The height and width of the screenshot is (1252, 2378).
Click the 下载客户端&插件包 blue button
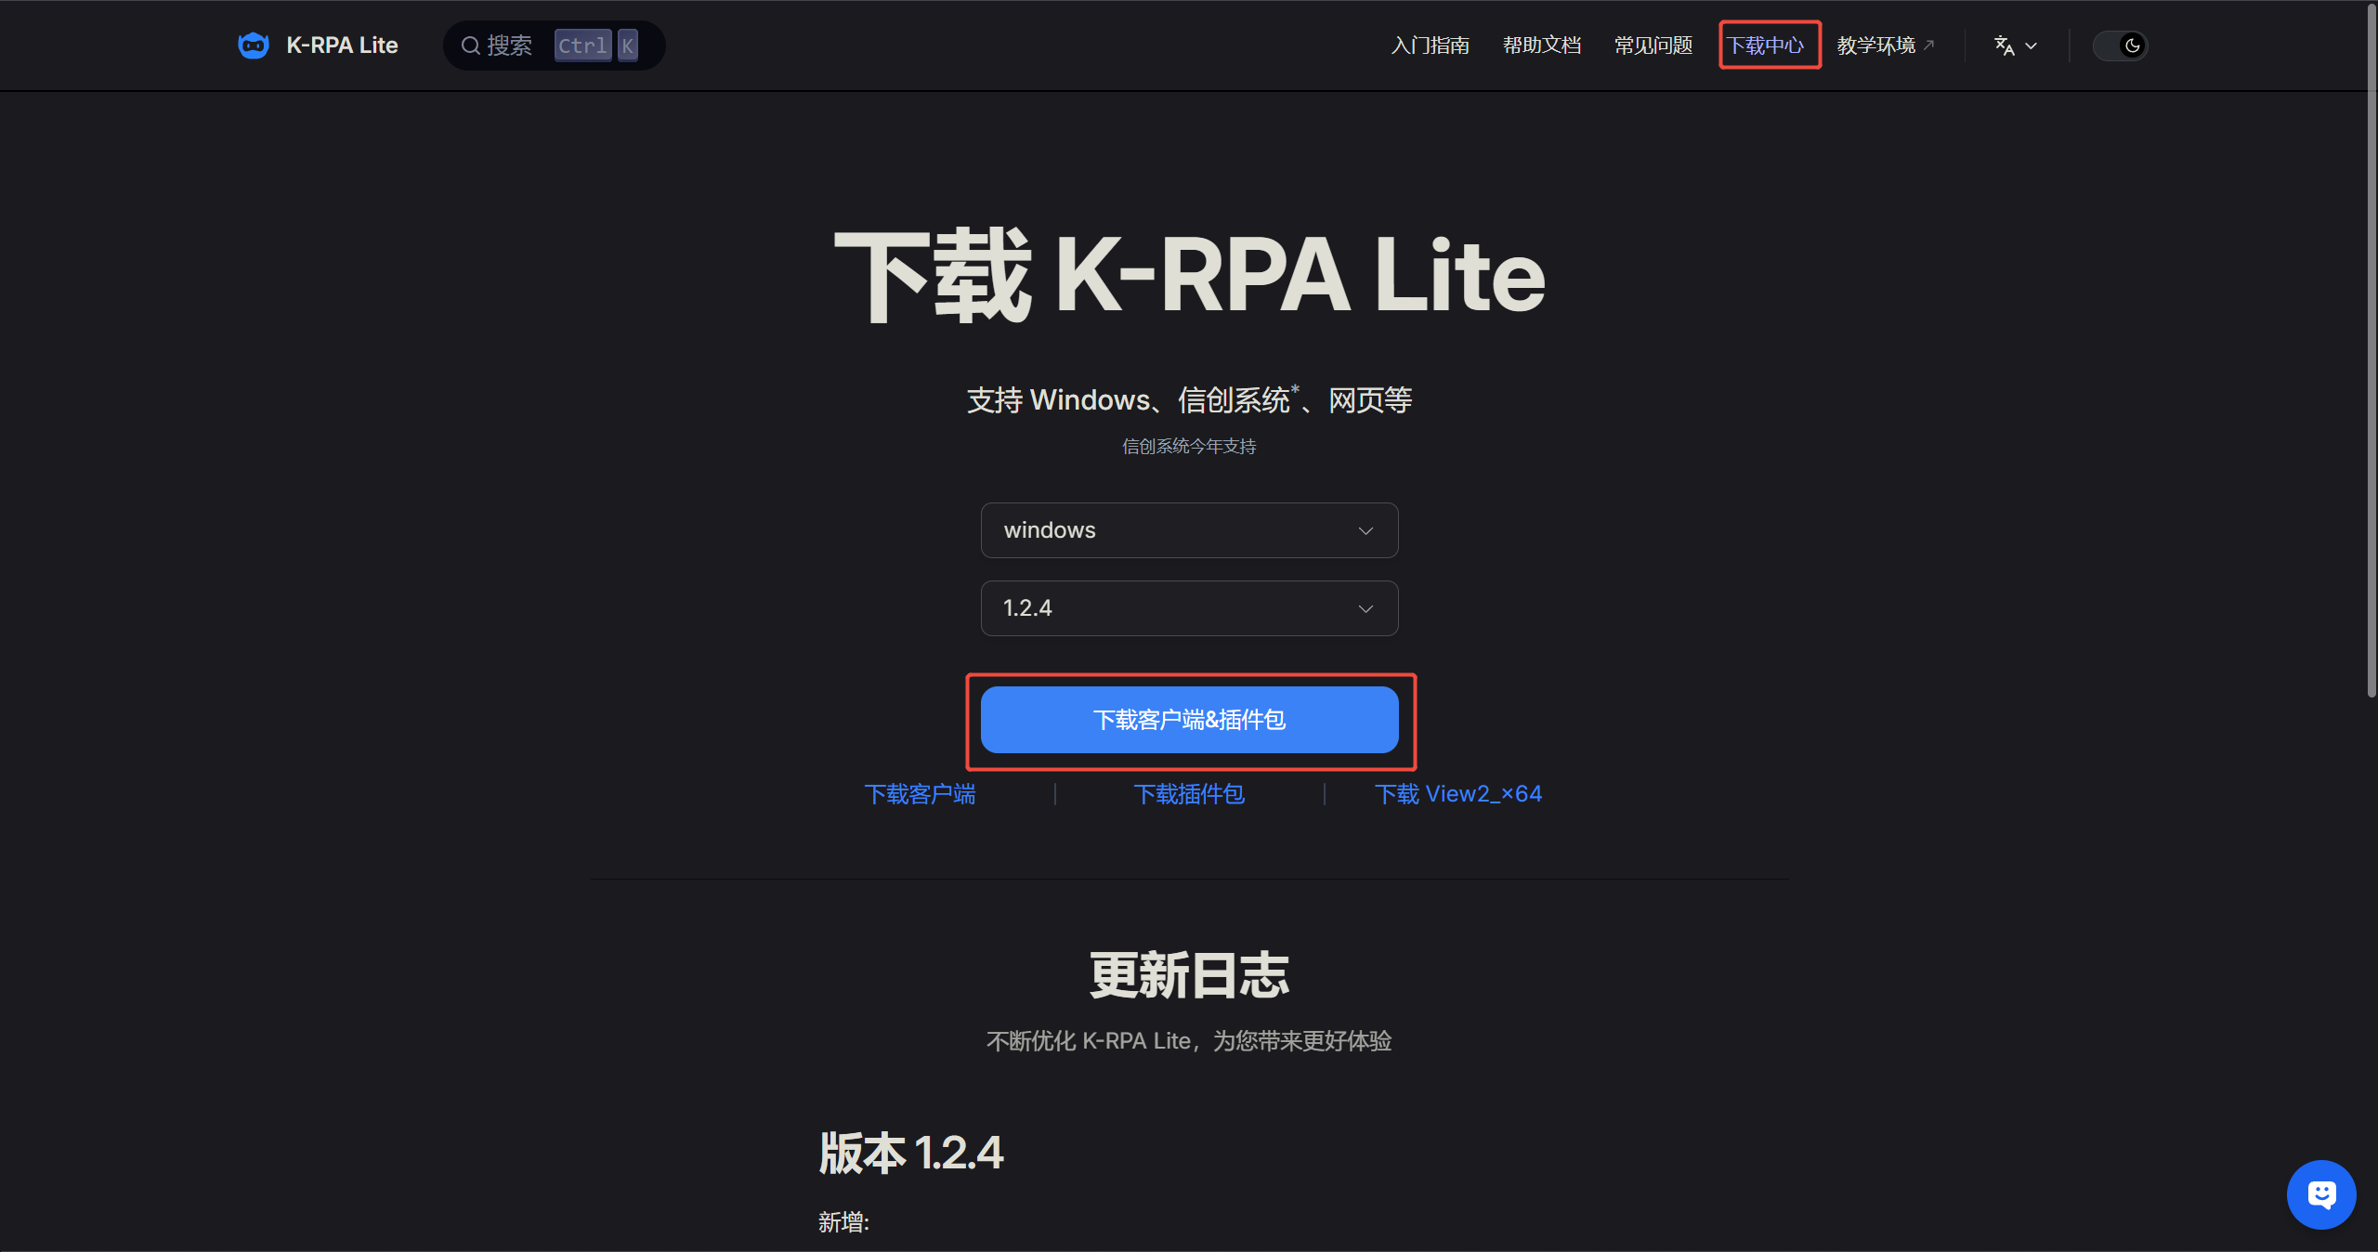1189,720
